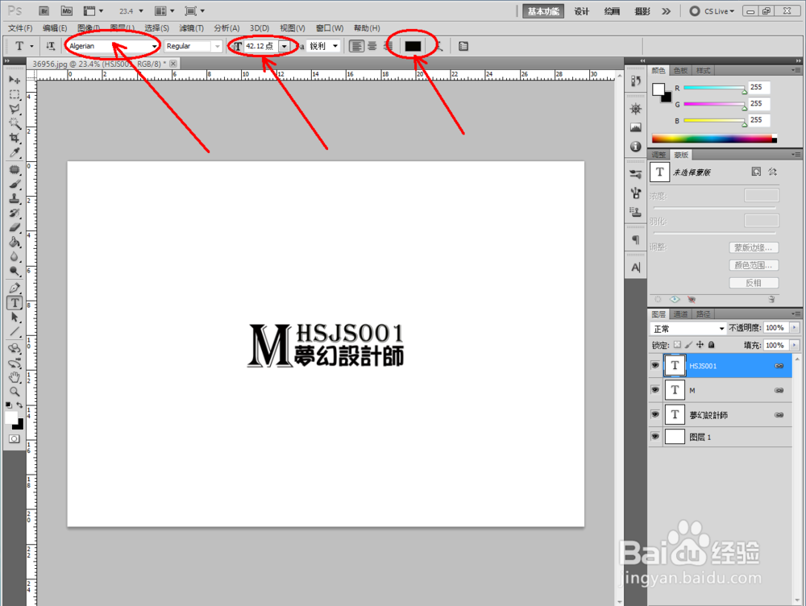Launch Mini Bridge from top bar
806x606 pixels.
[x=66, y=10]
